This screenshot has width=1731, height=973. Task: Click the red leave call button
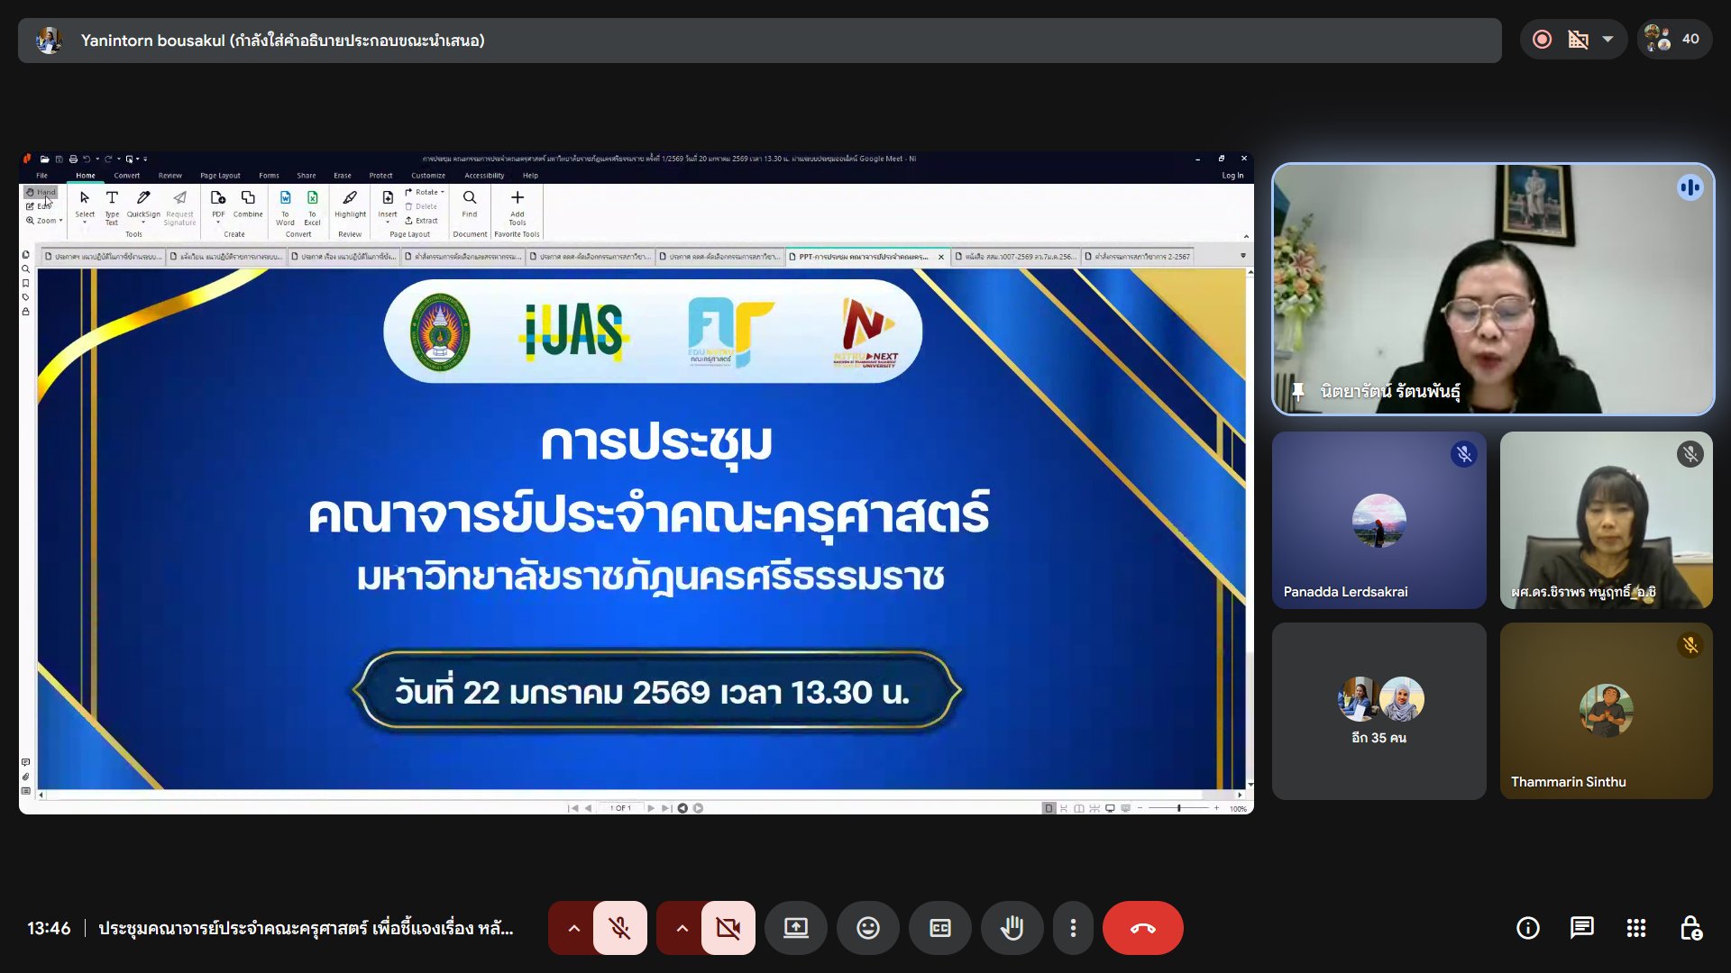pos(1142,928)
